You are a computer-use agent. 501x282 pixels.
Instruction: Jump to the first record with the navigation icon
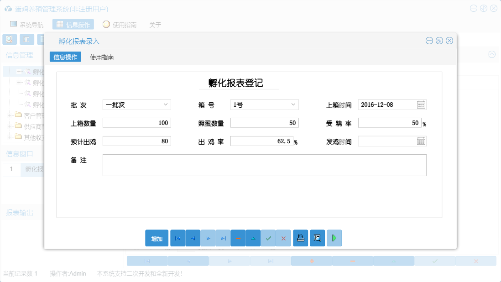click(177, 238)
